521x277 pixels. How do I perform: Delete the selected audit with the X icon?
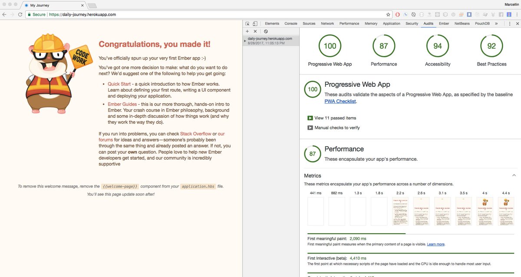point(255,31)
